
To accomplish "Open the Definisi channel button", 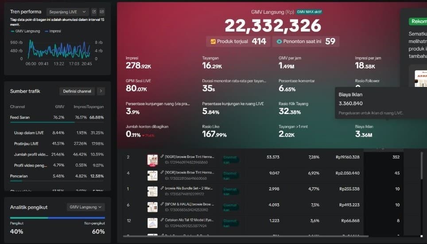I will 77,91.
